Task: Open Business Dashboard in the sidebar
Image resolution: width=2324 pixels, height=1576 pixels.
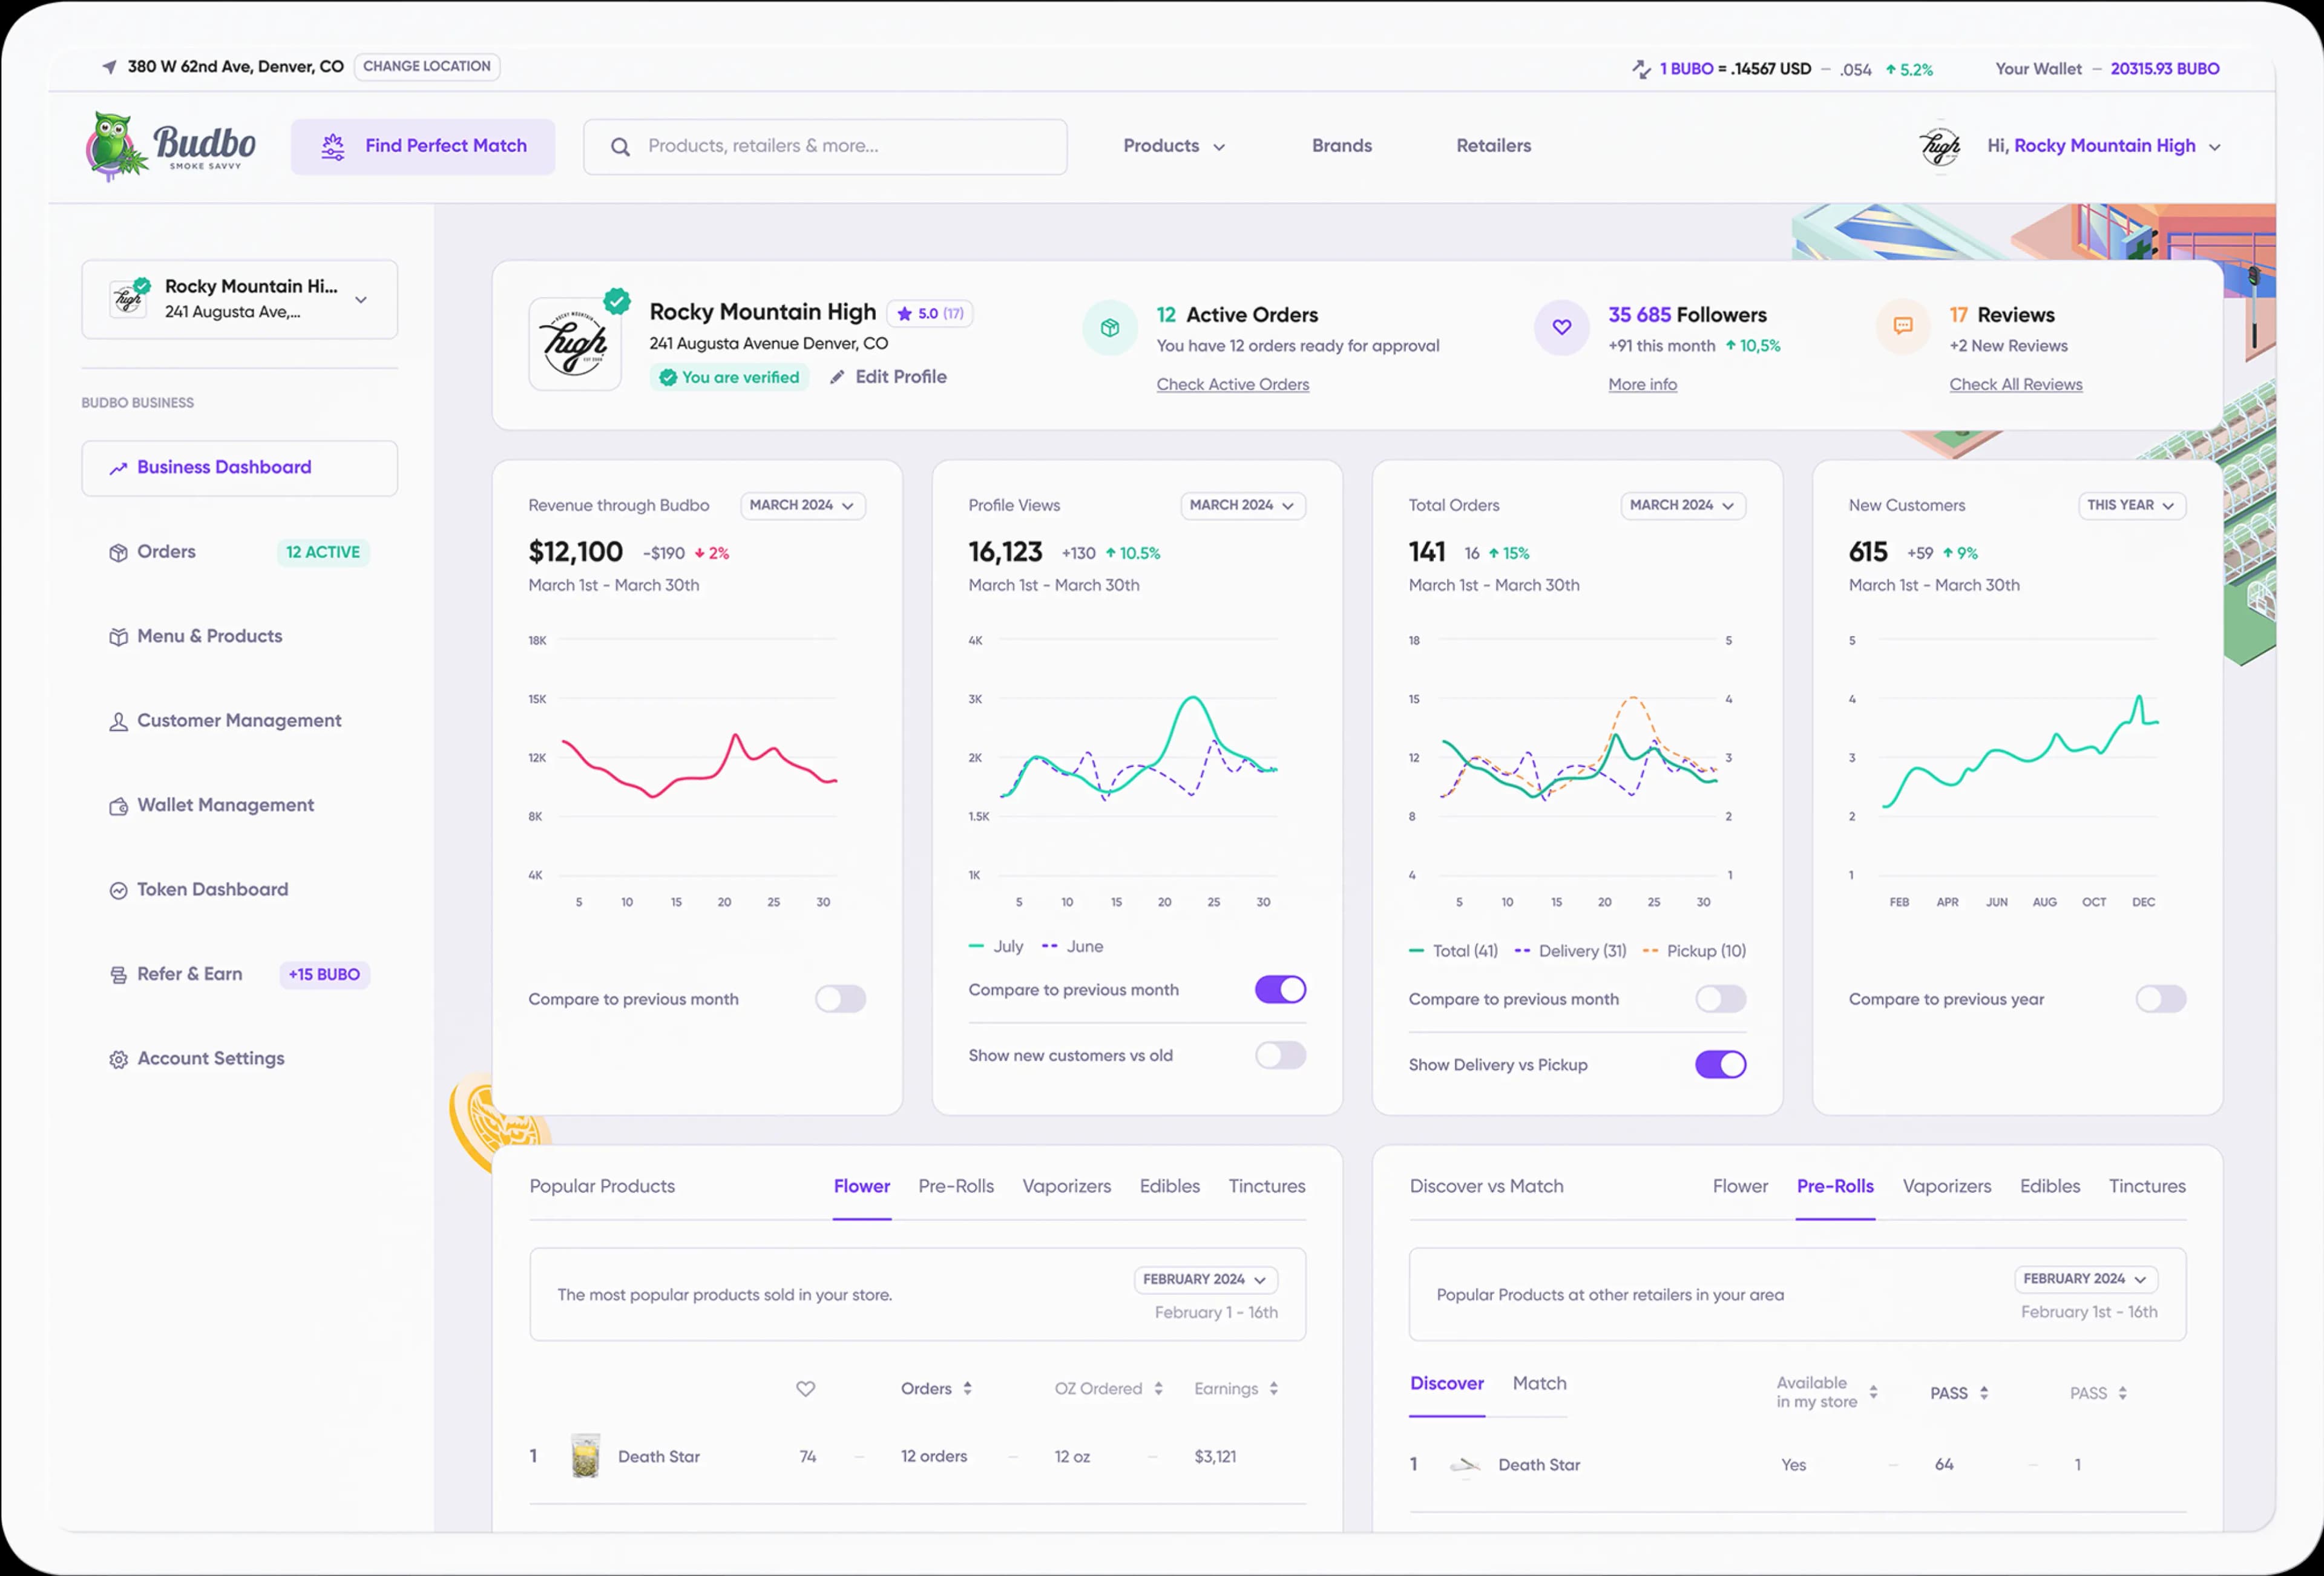Action: 240,468
